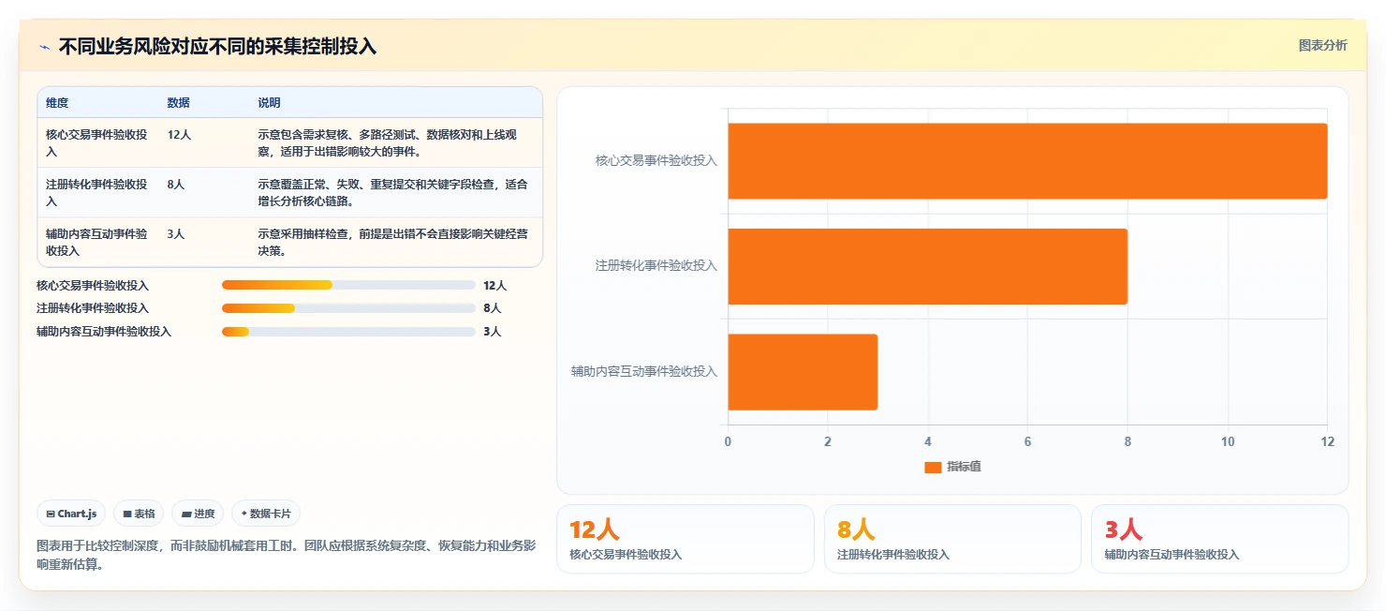Click the 注册转化事件验收投入 progress bar

coord(348,308)
